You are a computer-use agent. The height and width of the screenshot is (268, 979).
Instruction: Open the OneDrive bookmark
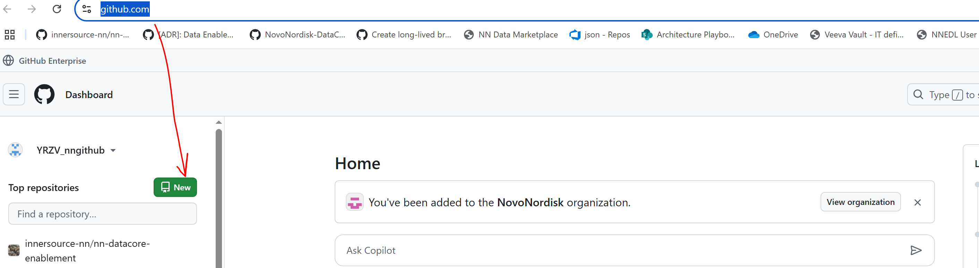pyautogui.click(x=773, y=35)
